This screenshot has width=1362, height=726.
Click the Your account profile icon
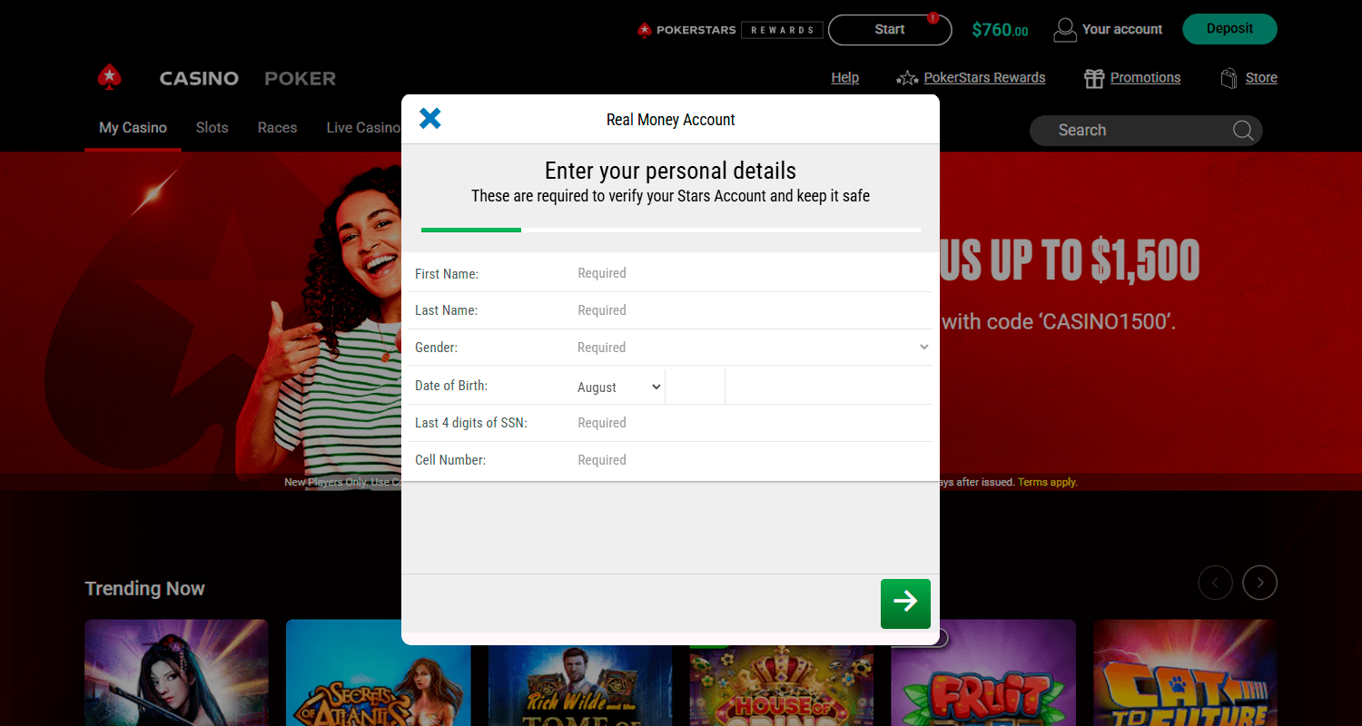click(x=1064, y=30)
